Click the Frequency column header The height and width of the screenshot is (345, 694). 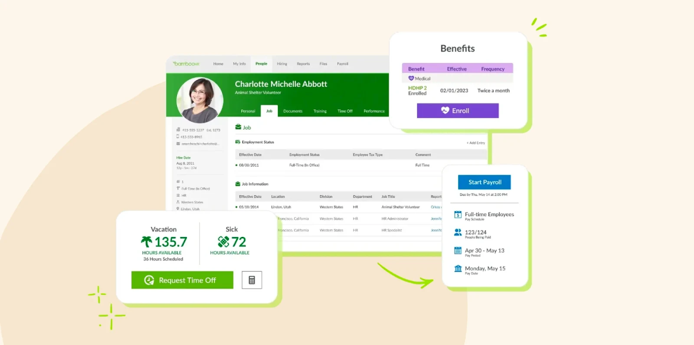(x=493, y=69)
